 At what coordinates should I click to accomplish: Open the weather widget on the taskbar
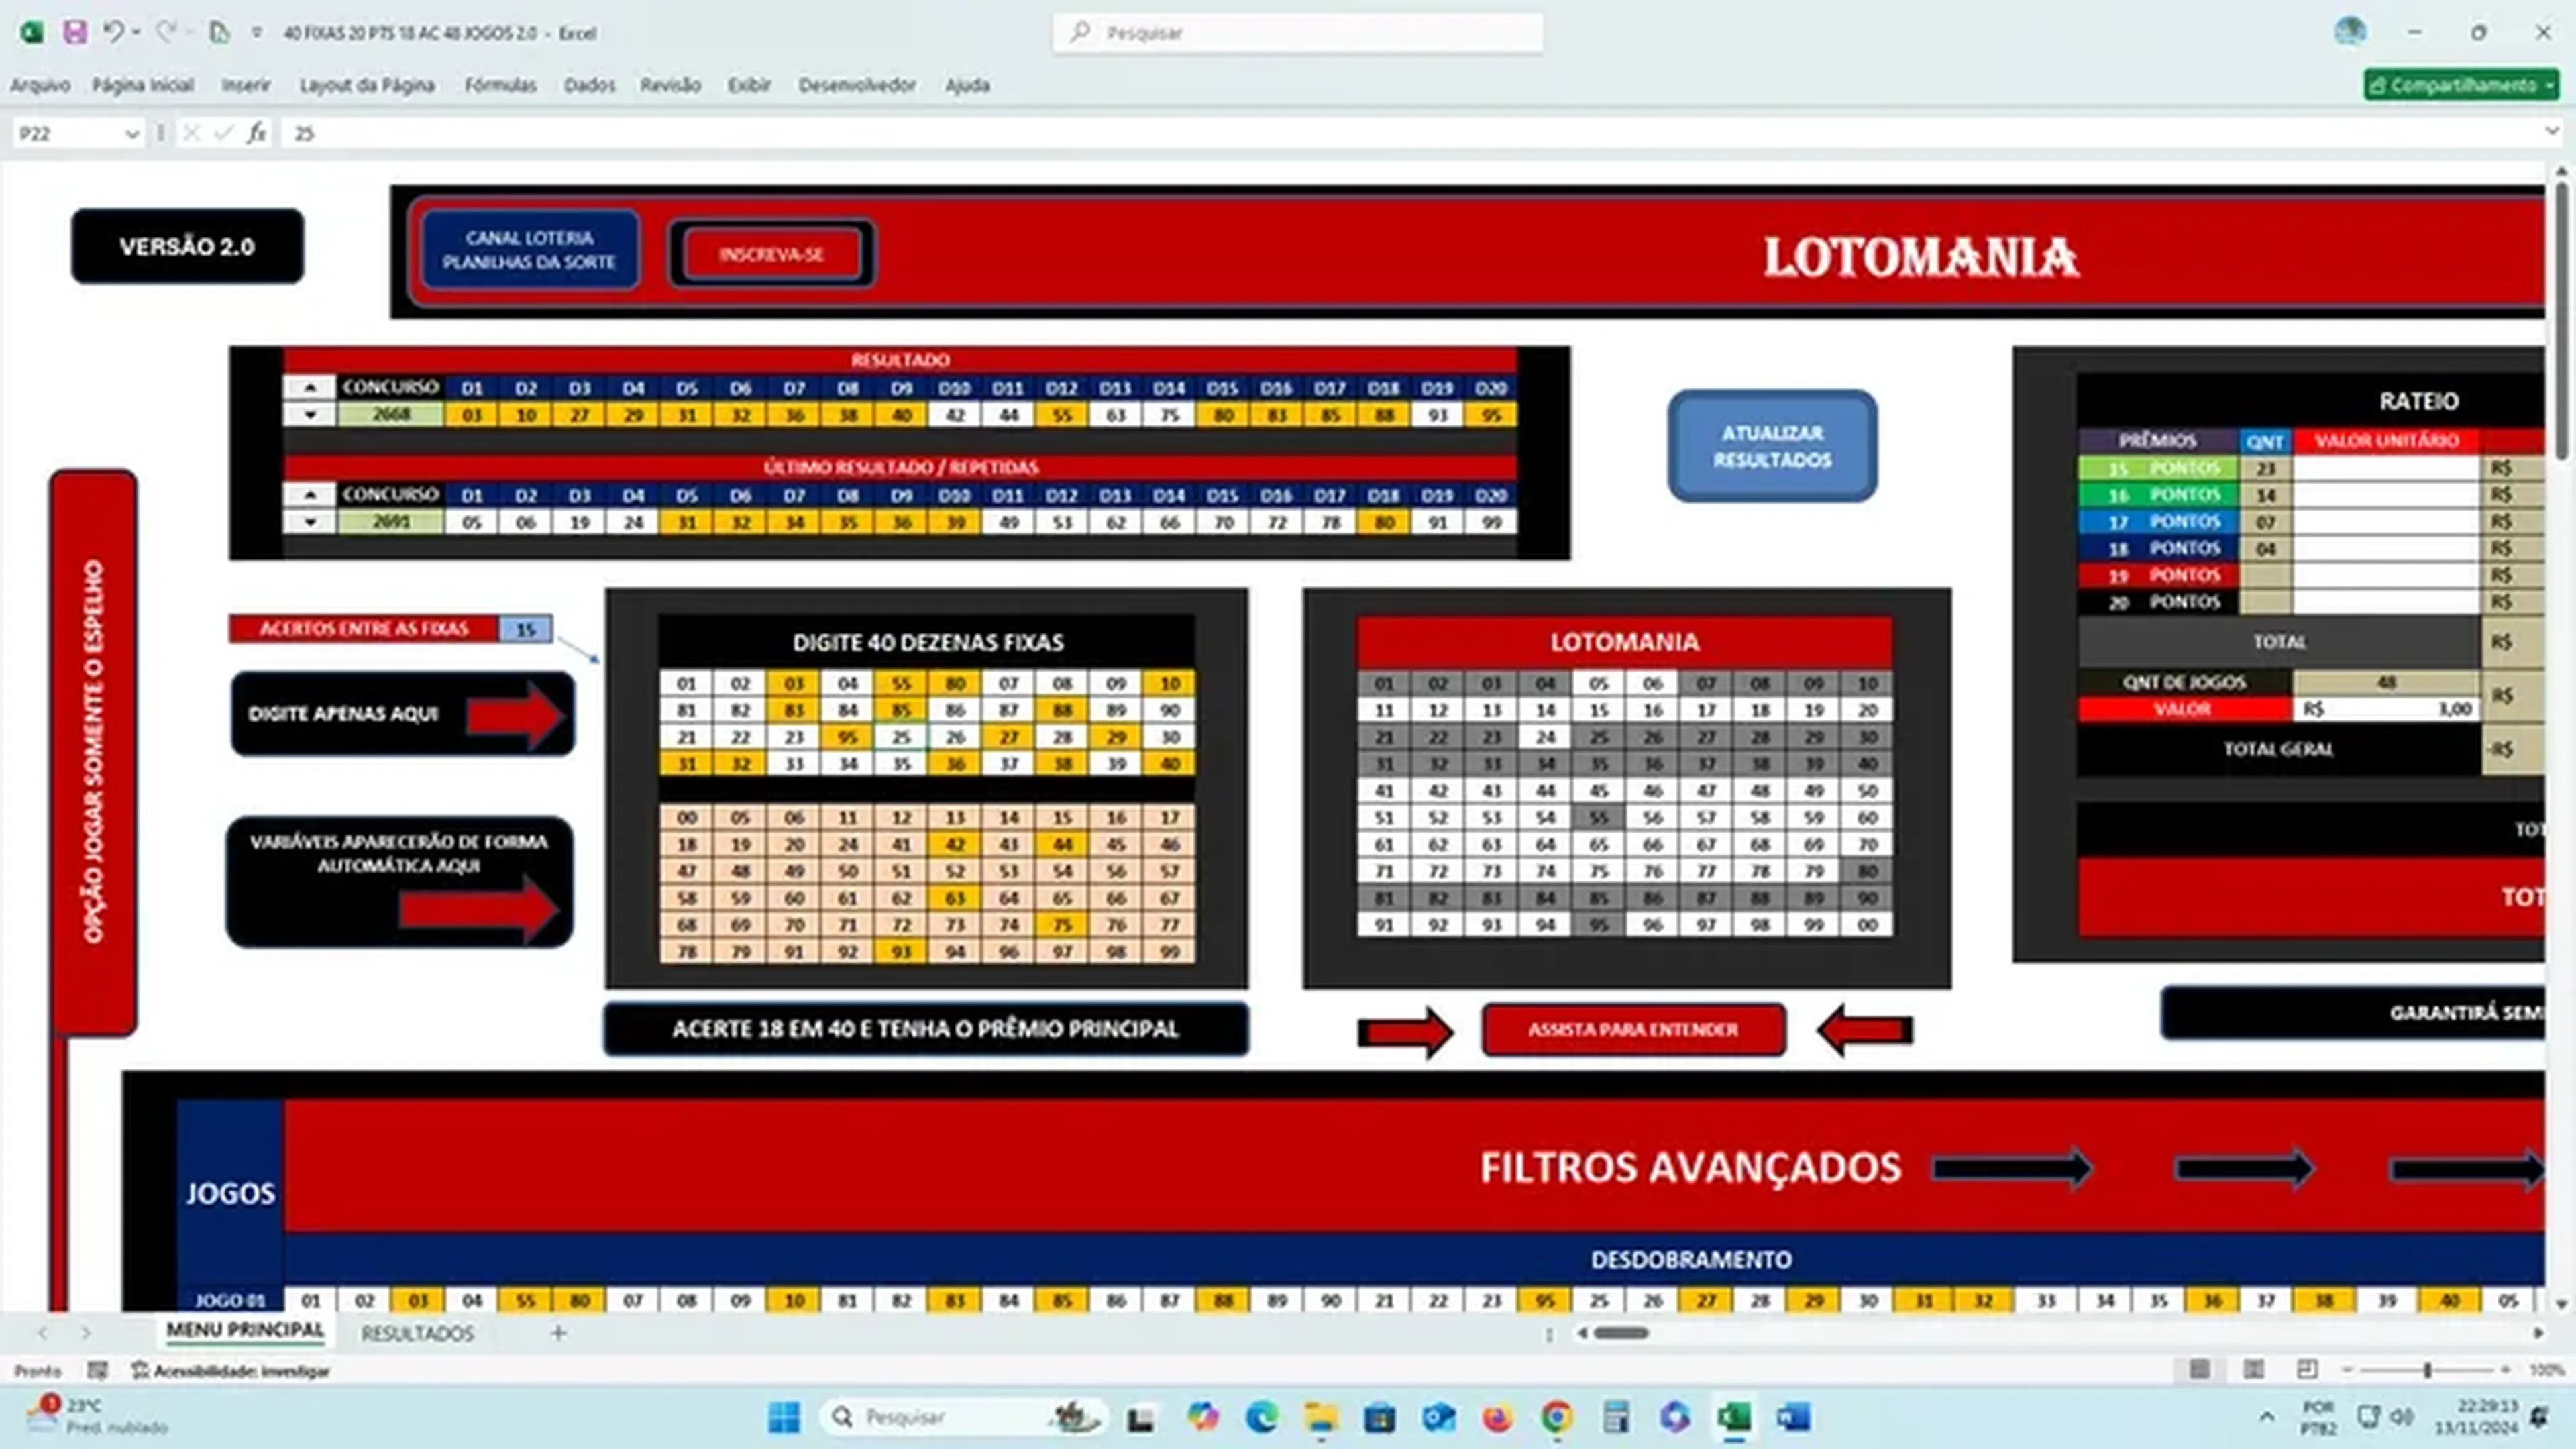(x=98, y=1416)
